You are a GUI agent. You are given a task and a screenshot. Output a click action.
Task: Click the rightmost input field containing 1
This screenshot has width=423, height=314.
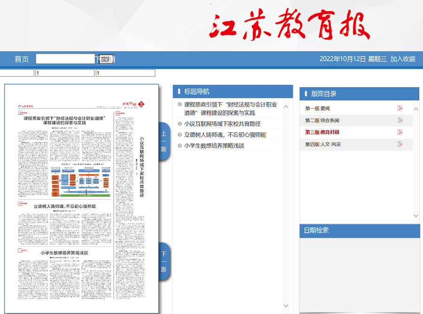click(x=125, y=73)
